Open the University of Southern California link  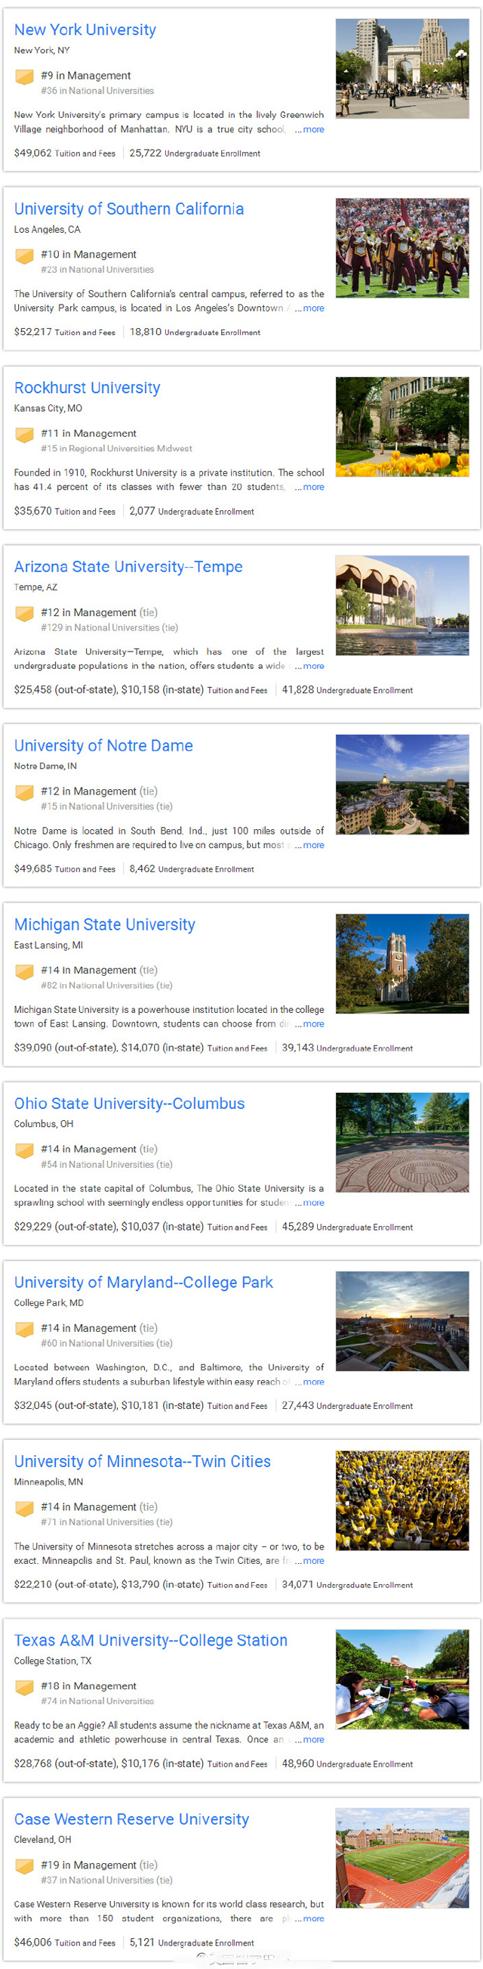coord(129,209)
